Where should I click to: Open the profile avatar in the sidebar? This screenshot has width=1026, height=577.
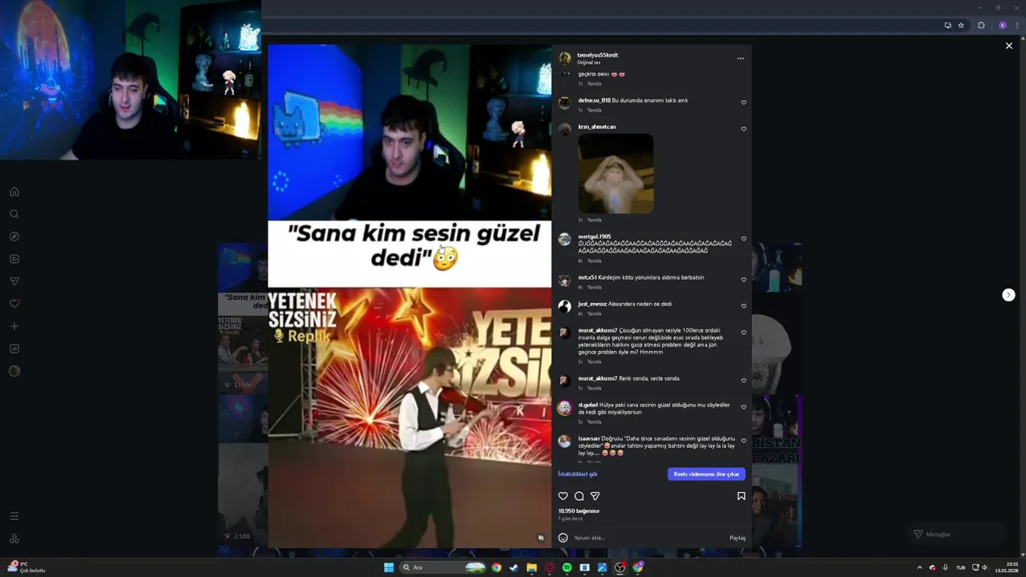(14, 371)
